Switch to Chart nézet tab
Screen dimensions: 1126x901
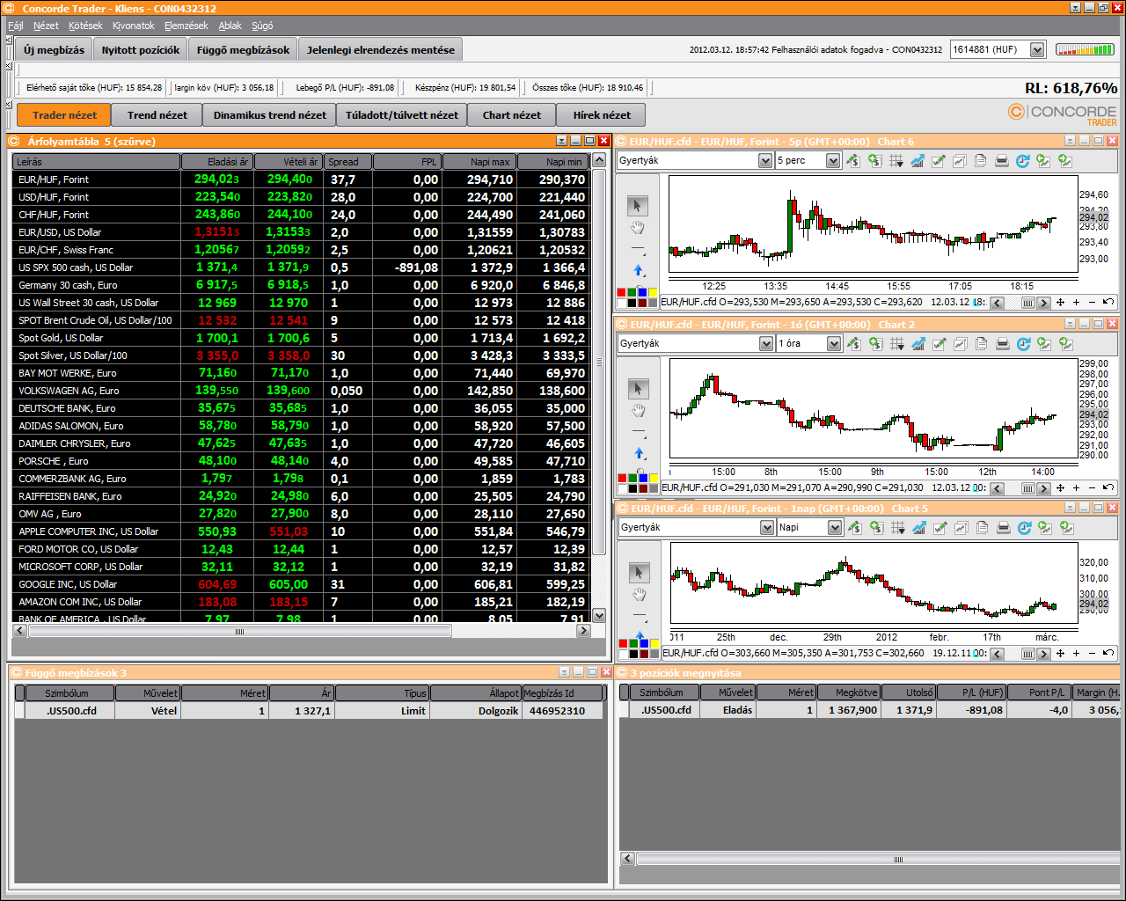tap(511, 115)
